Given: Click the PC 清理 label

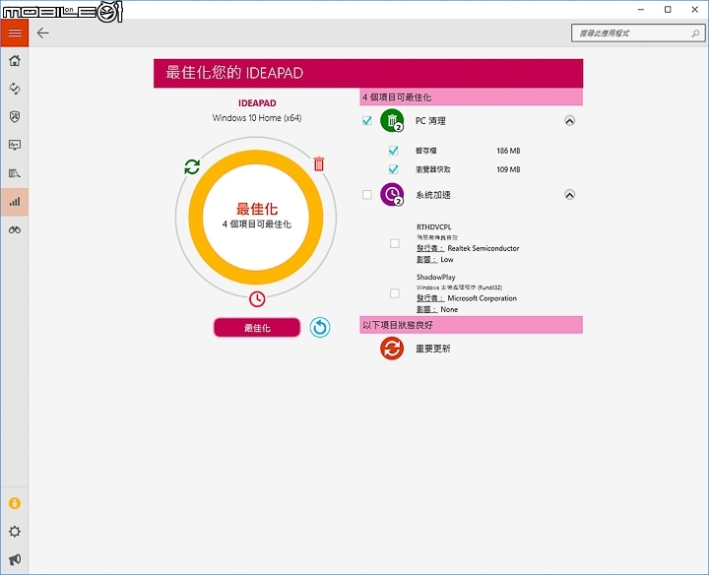Looking at the screenshot, I should [430, 121].
